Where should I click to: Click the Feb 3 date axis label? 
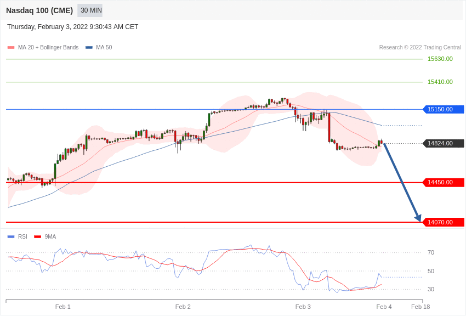[303, 307]
